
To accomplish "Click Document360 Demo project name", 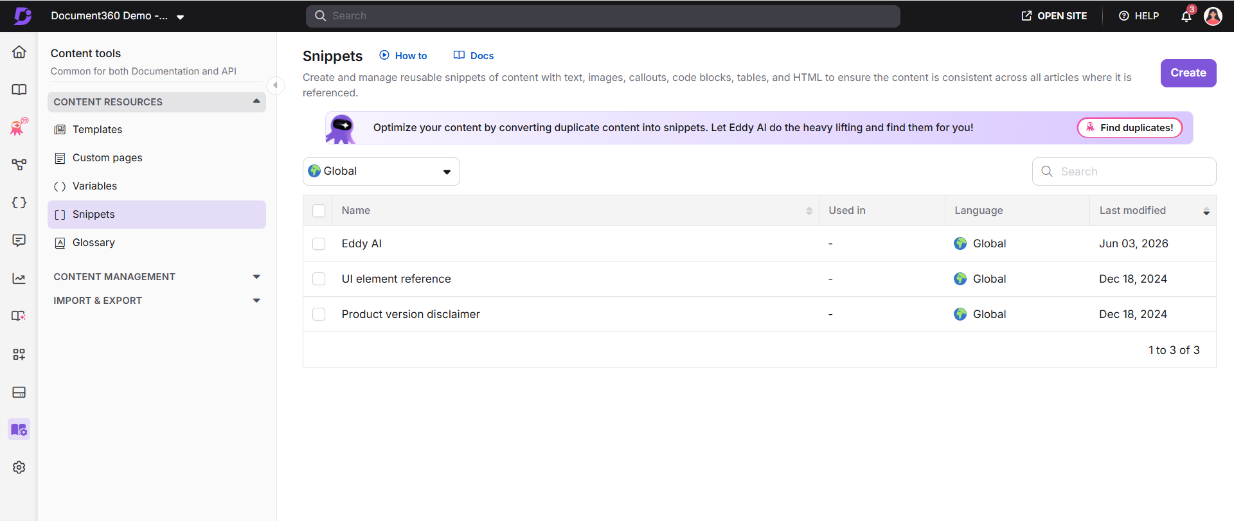I will point(109,16).
